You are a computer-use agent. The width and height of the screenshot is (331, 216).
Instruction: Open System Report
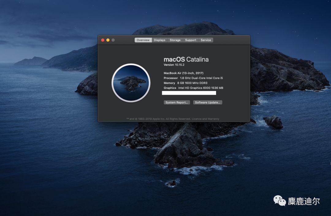(177, 102)
